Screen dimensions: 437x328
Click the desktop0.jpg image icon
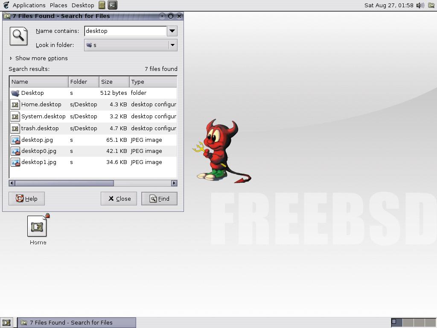pos(15,151)
